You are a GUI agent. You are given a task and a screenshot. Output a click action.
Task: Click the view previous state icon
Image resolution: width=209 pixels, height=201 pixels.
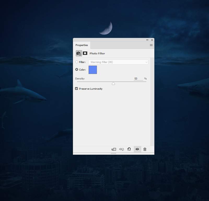click(x=121, y=149)
